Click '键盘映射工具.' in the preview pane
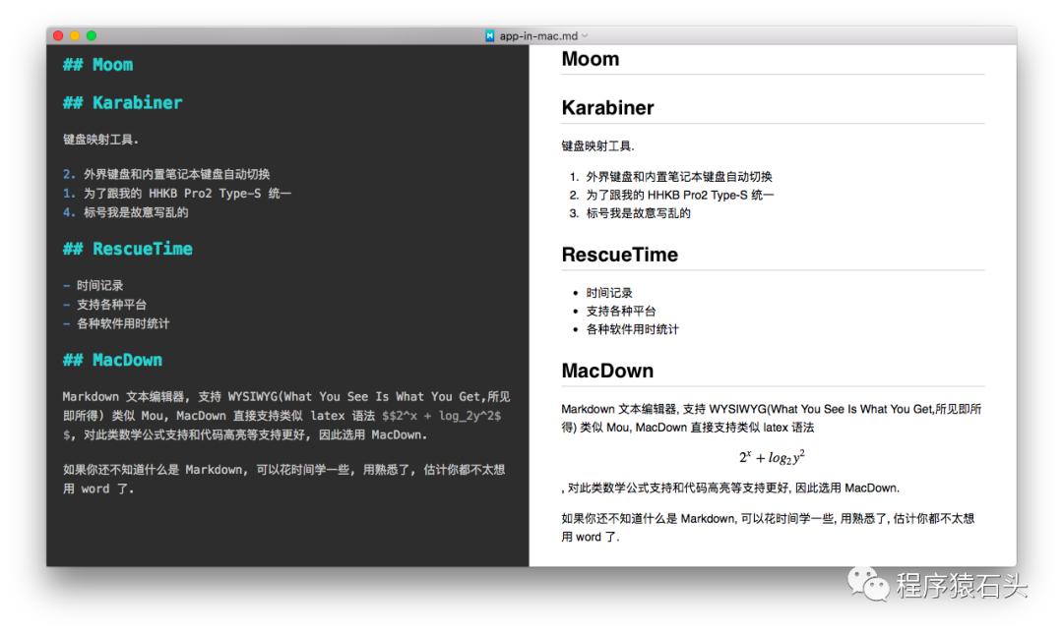The height and width of the screenshot is (633, 1063). [598, 145]
